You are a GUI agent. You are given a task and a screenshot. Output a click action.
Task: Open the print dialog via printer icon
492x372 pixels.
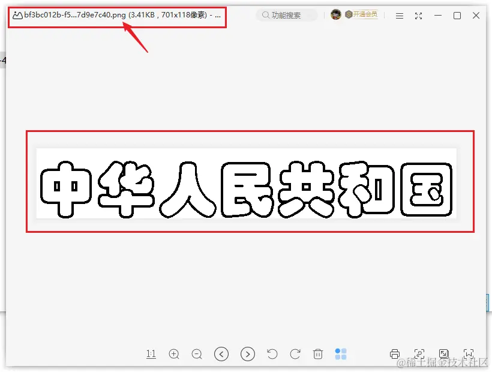395,354
